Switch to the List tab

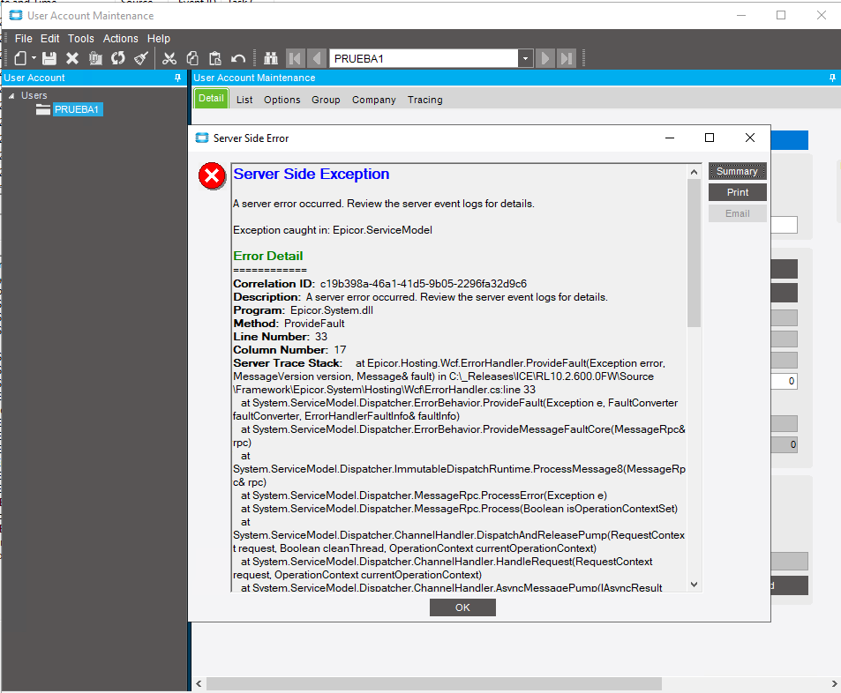click(x=244, y=100)
